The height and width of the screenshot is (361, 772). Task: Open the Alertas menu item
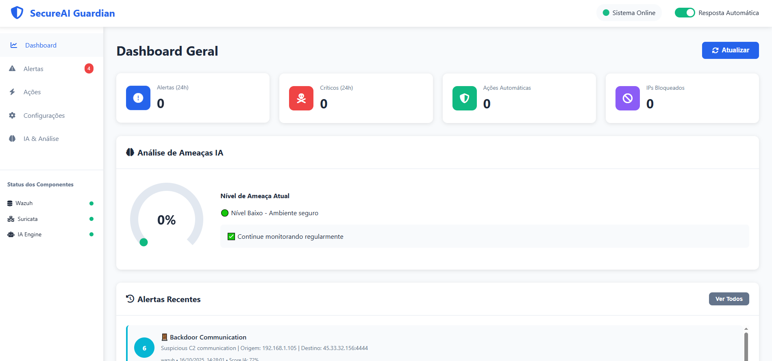pyautogui.click(x=52, y=69)
